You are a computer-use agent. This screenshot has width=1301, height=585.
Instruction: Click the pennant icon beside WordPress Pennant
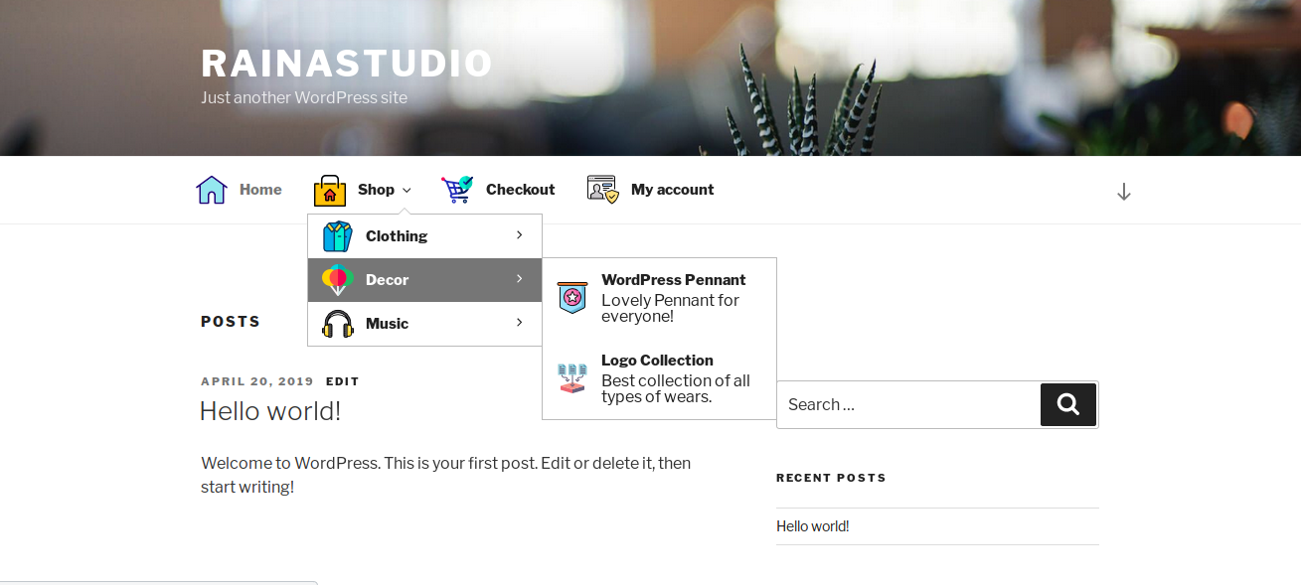point(572,297)
